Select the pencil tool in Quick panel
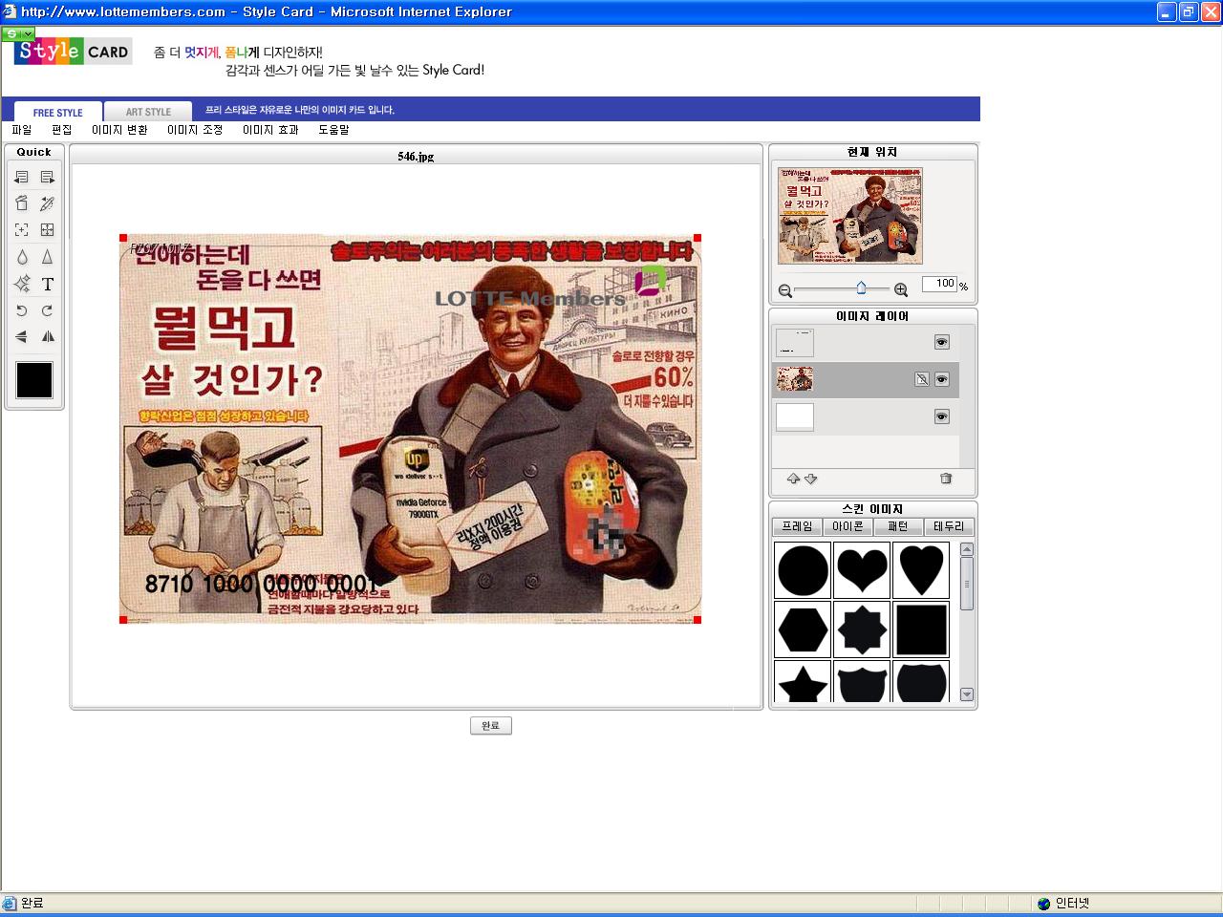 point(47,203)
